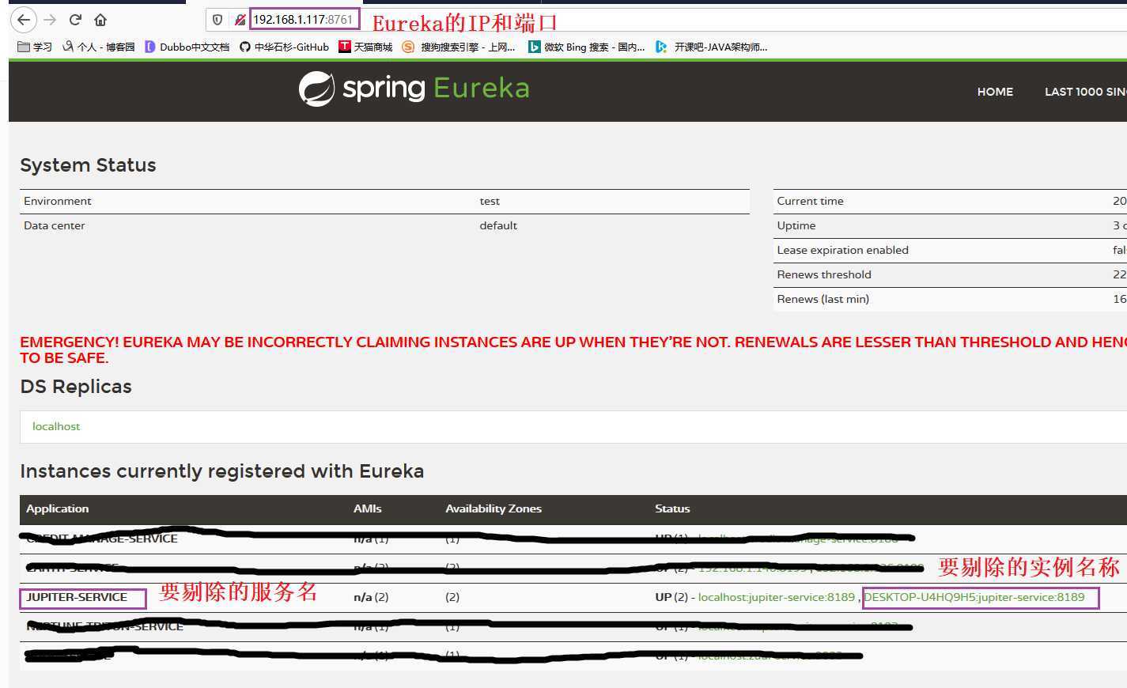Click the Status column header
1127x688 pixels.
tap(672, 508)
